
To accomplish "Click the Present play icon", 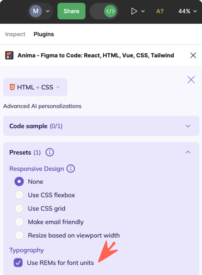I will (134, 11).
